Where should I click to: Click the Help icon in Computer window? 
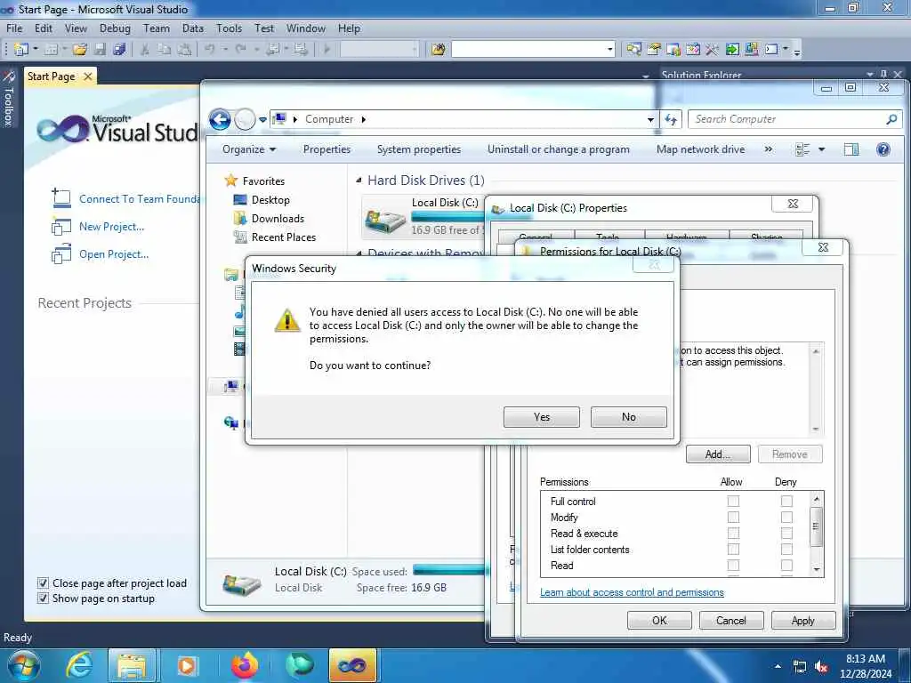pyautogui.click(x=883, y=149)
